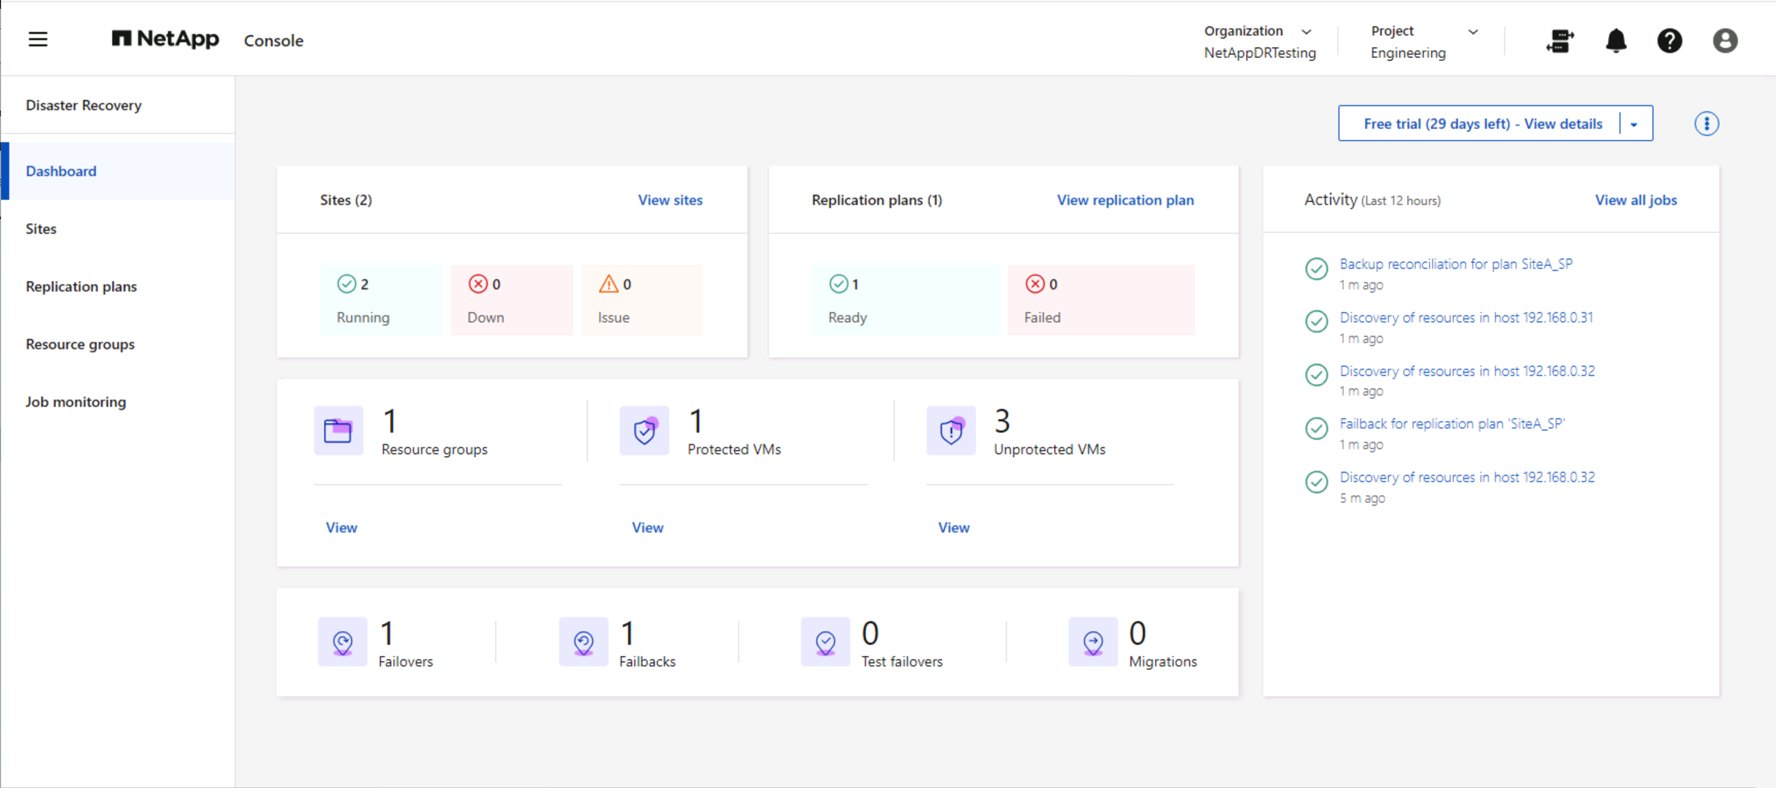Screen dimensions: 1776x788
Task: Click the three-dot options icon
Action: (x=1707, y=124)
